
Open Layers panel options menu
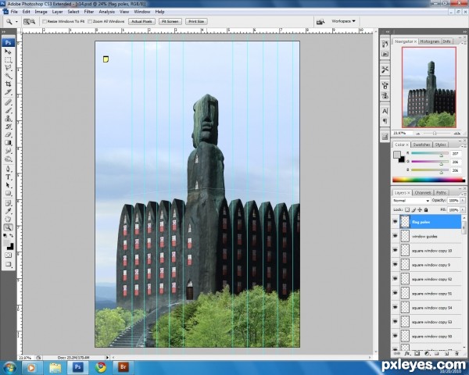[x=464, y=194]
